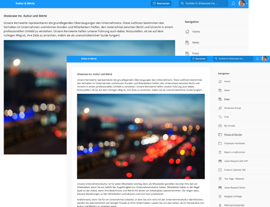Screen dimensions: 270x207
Task: Click Kultur & Werte title in front window
Action: pos(89,59)
